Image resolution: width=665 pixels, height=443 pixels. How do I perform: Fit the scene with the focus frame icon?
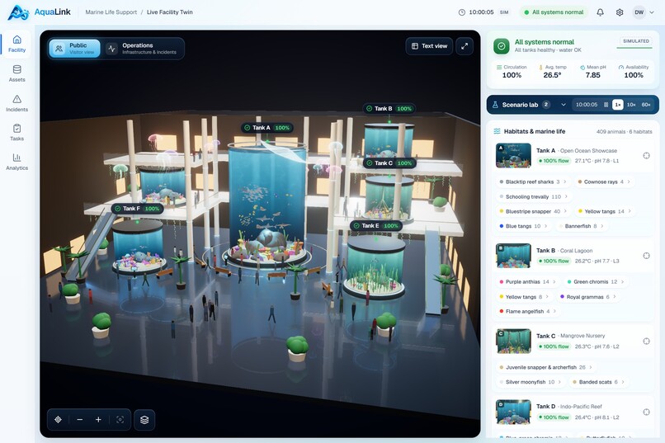120,419
